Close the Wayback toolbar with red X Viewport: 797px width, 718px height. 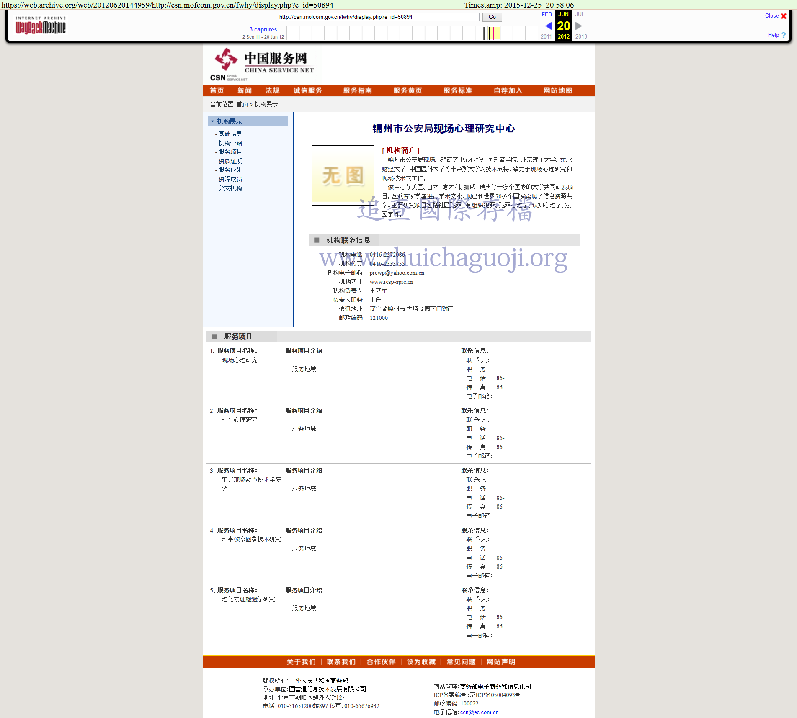tap(784, 16)
